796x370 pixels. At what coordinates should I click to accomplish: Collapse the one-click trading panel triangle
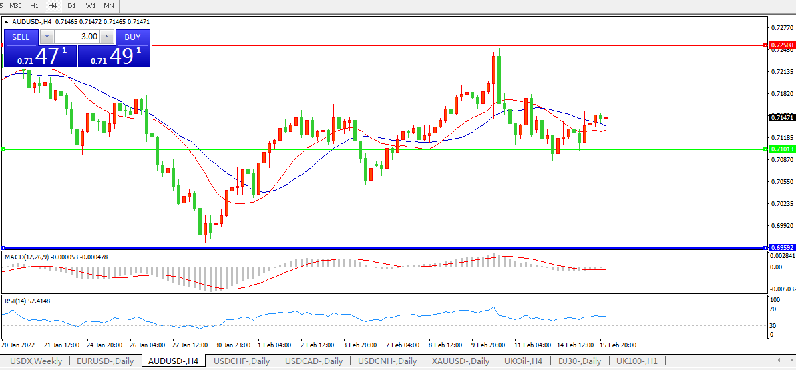pos(6,22)
